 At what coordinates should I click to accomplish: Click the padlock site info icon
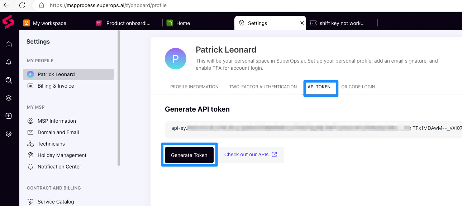42,5
